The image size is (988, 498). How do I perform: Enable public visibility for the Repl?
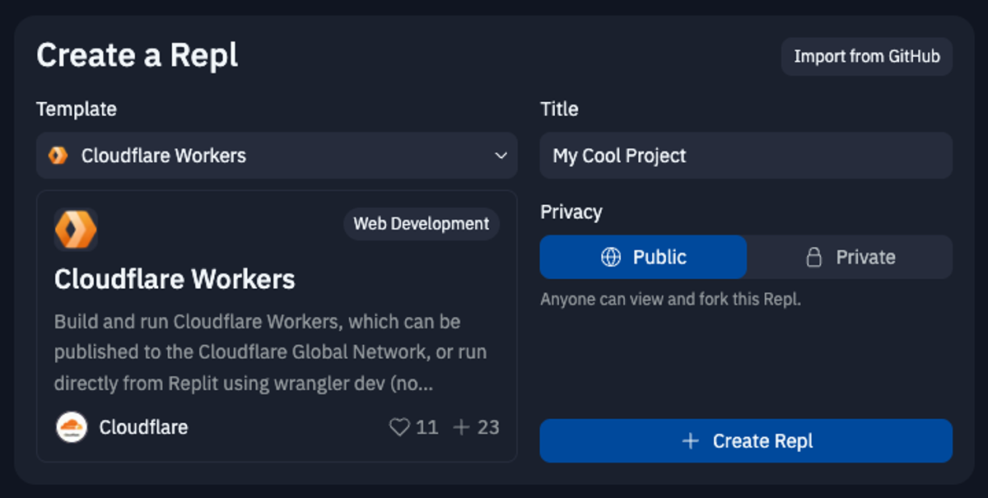point(643,257)
